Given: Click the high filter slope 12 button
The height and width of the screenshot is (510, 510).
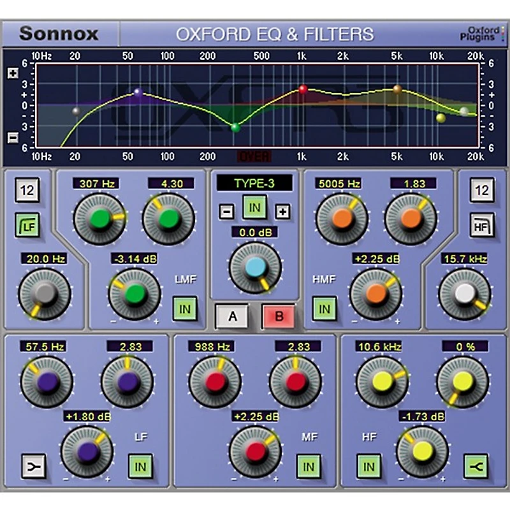Looking at the screenshot, I should point(482,190).
